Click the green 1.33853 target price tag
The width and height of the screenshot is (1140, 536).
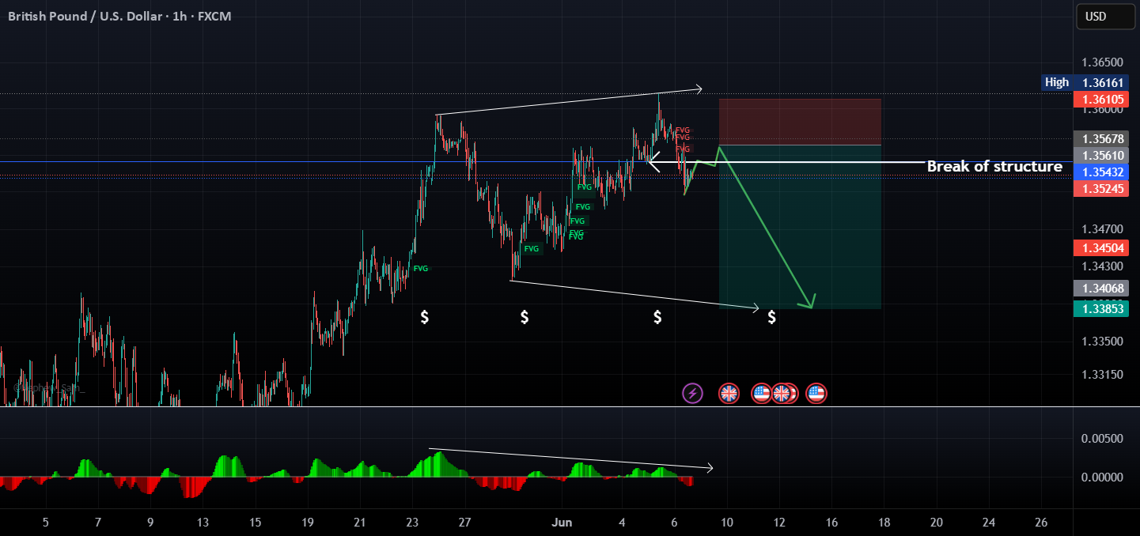coord(1100,309)
